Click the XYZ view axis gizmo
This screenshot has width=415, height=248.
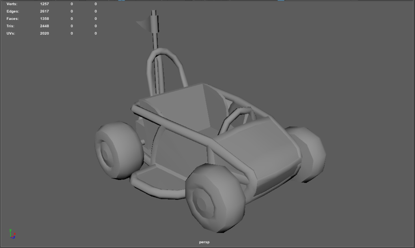click(12, 234)
